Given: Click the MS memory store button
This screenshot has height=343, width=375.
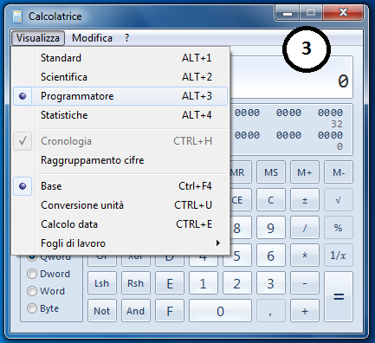Looking at the screenshot, I should (271, 172).
